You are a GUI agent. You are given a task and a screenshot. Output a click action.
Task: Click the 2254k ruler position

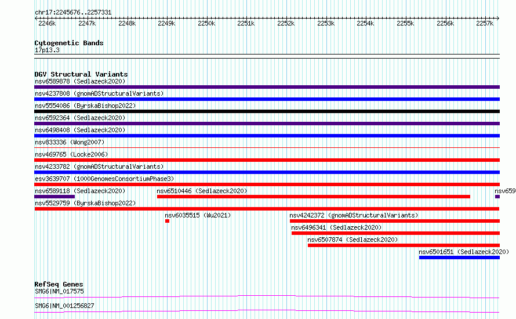pos(366,23)
